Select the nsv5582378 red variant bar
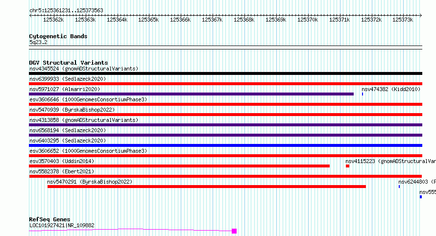The width and height of the screenshot is (436, 236). [x=225, y=176]
